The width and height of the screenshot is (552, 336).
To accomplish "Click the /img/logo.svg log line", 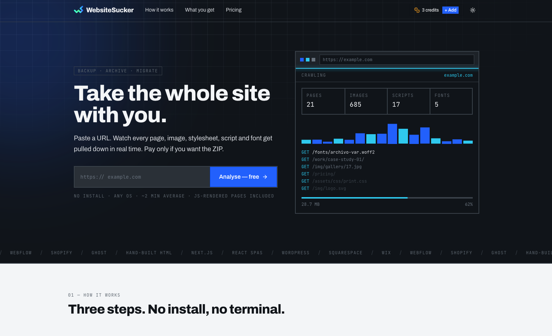I will coord(324,188).
